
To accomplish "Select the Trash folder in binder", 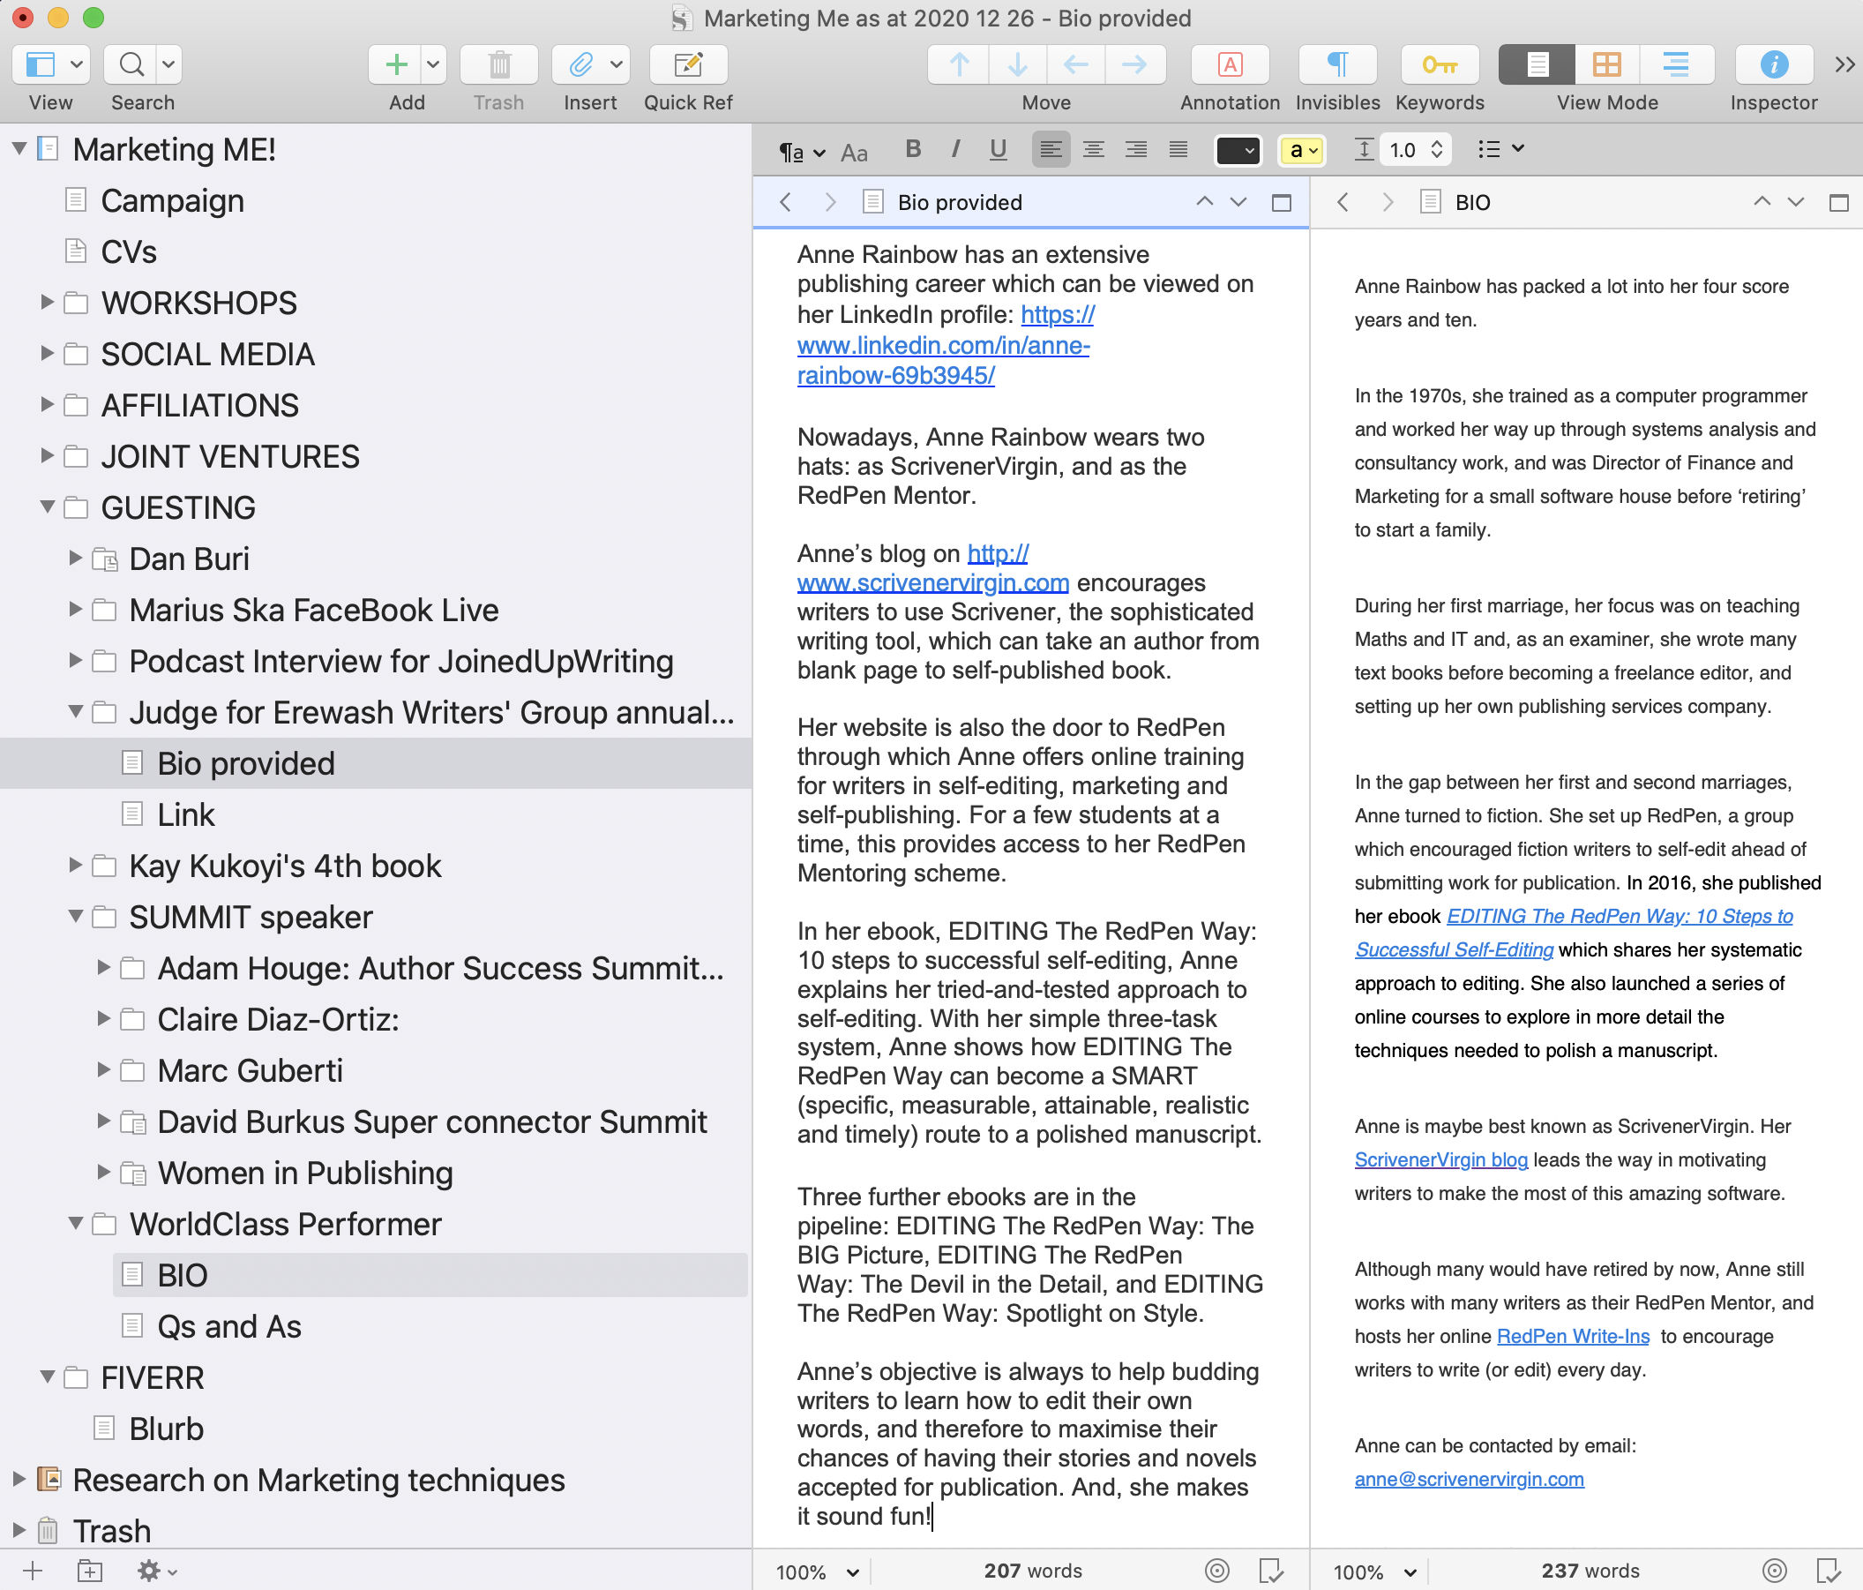I will tap(111, 1531).
